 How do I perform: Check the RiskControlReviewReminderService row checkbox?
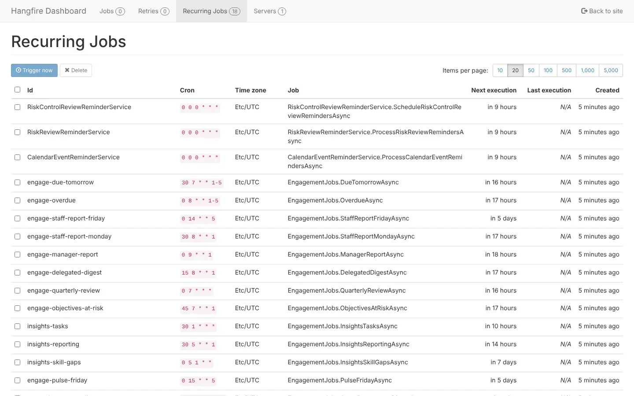(18, 107)
